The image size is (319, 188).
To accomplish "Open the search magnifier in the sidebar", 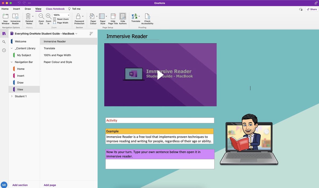I will (4, 42).
